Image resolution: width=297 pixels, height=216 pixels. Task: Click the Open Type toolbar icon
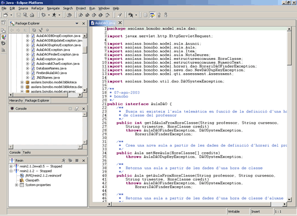(x=69, y=15)
